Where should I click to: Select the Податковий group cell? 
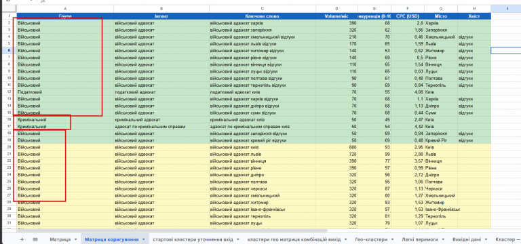pyautogui.click(x=65, y=92)
